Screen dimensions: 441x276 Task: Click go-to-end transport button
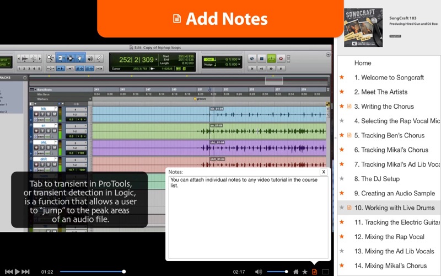click(x=281, y=68)
